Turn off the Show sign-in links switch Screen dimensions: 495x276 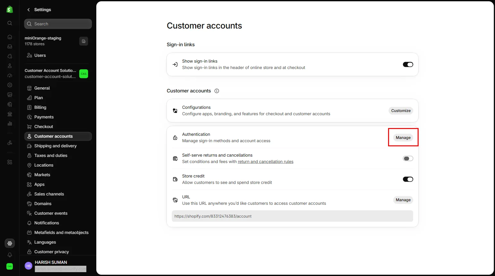pyautogui.click(x=408, y=65)
